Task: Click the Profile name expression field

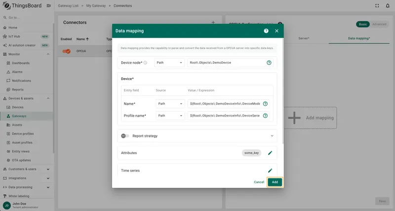Action: [x=229, y=116]
